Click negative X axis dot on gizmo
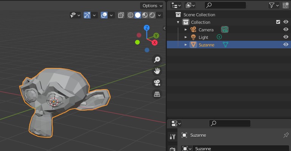 [139, 35]
